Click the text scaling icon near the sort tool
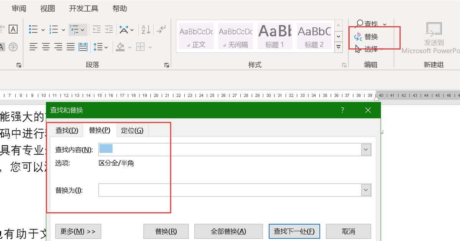460x241 pixels. pos(125,29)
